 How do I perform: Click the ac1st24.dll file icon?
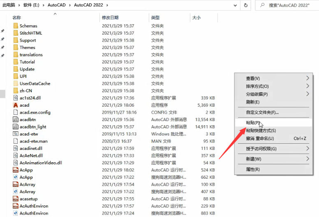16,98
